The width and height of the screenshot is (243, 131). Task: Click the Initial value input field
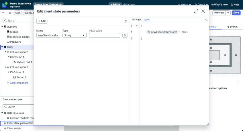tap(105, 35)
